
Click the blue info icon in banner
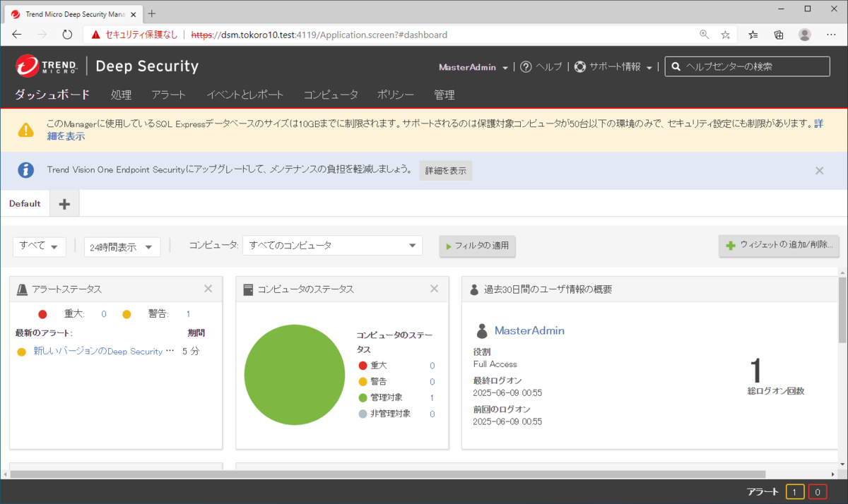pos(25,170)
